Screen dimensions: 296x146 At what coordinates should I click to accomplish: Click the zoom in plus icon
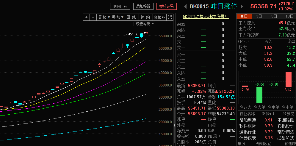tap(86, 17)
